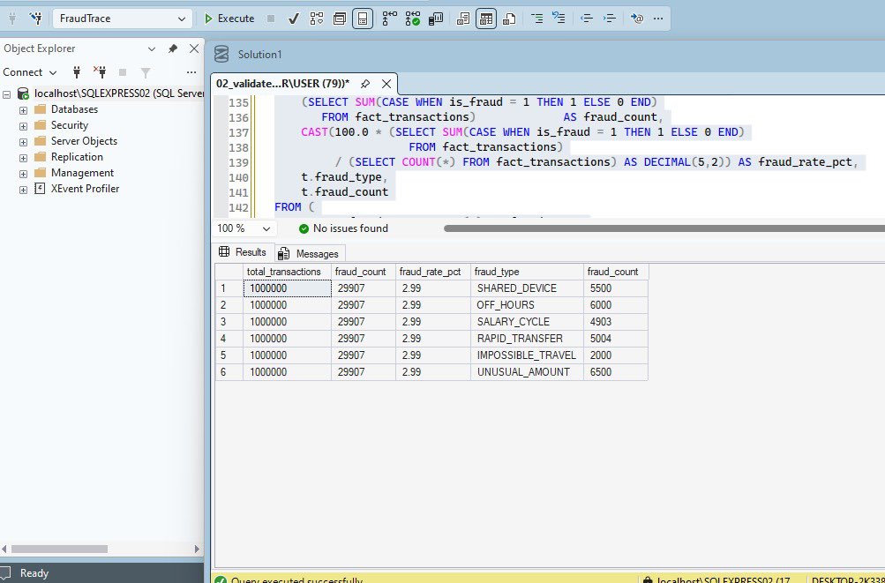Toggle IntelliSense Enabled toolbar icon
Image resolution: width=885 pixels, height=583 pixels.
tap(363, 19)
